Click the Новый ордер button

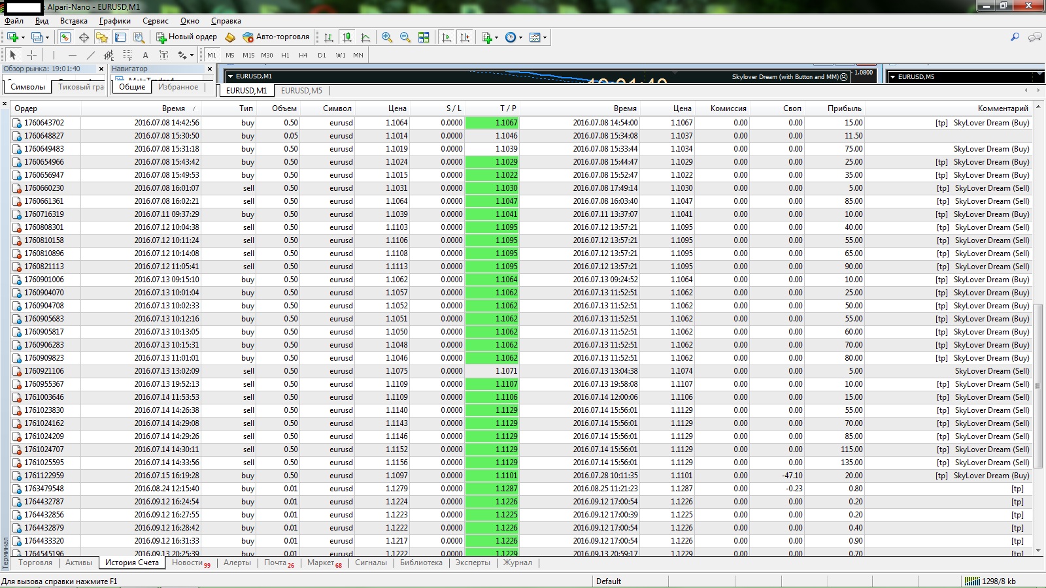[186, 37]
